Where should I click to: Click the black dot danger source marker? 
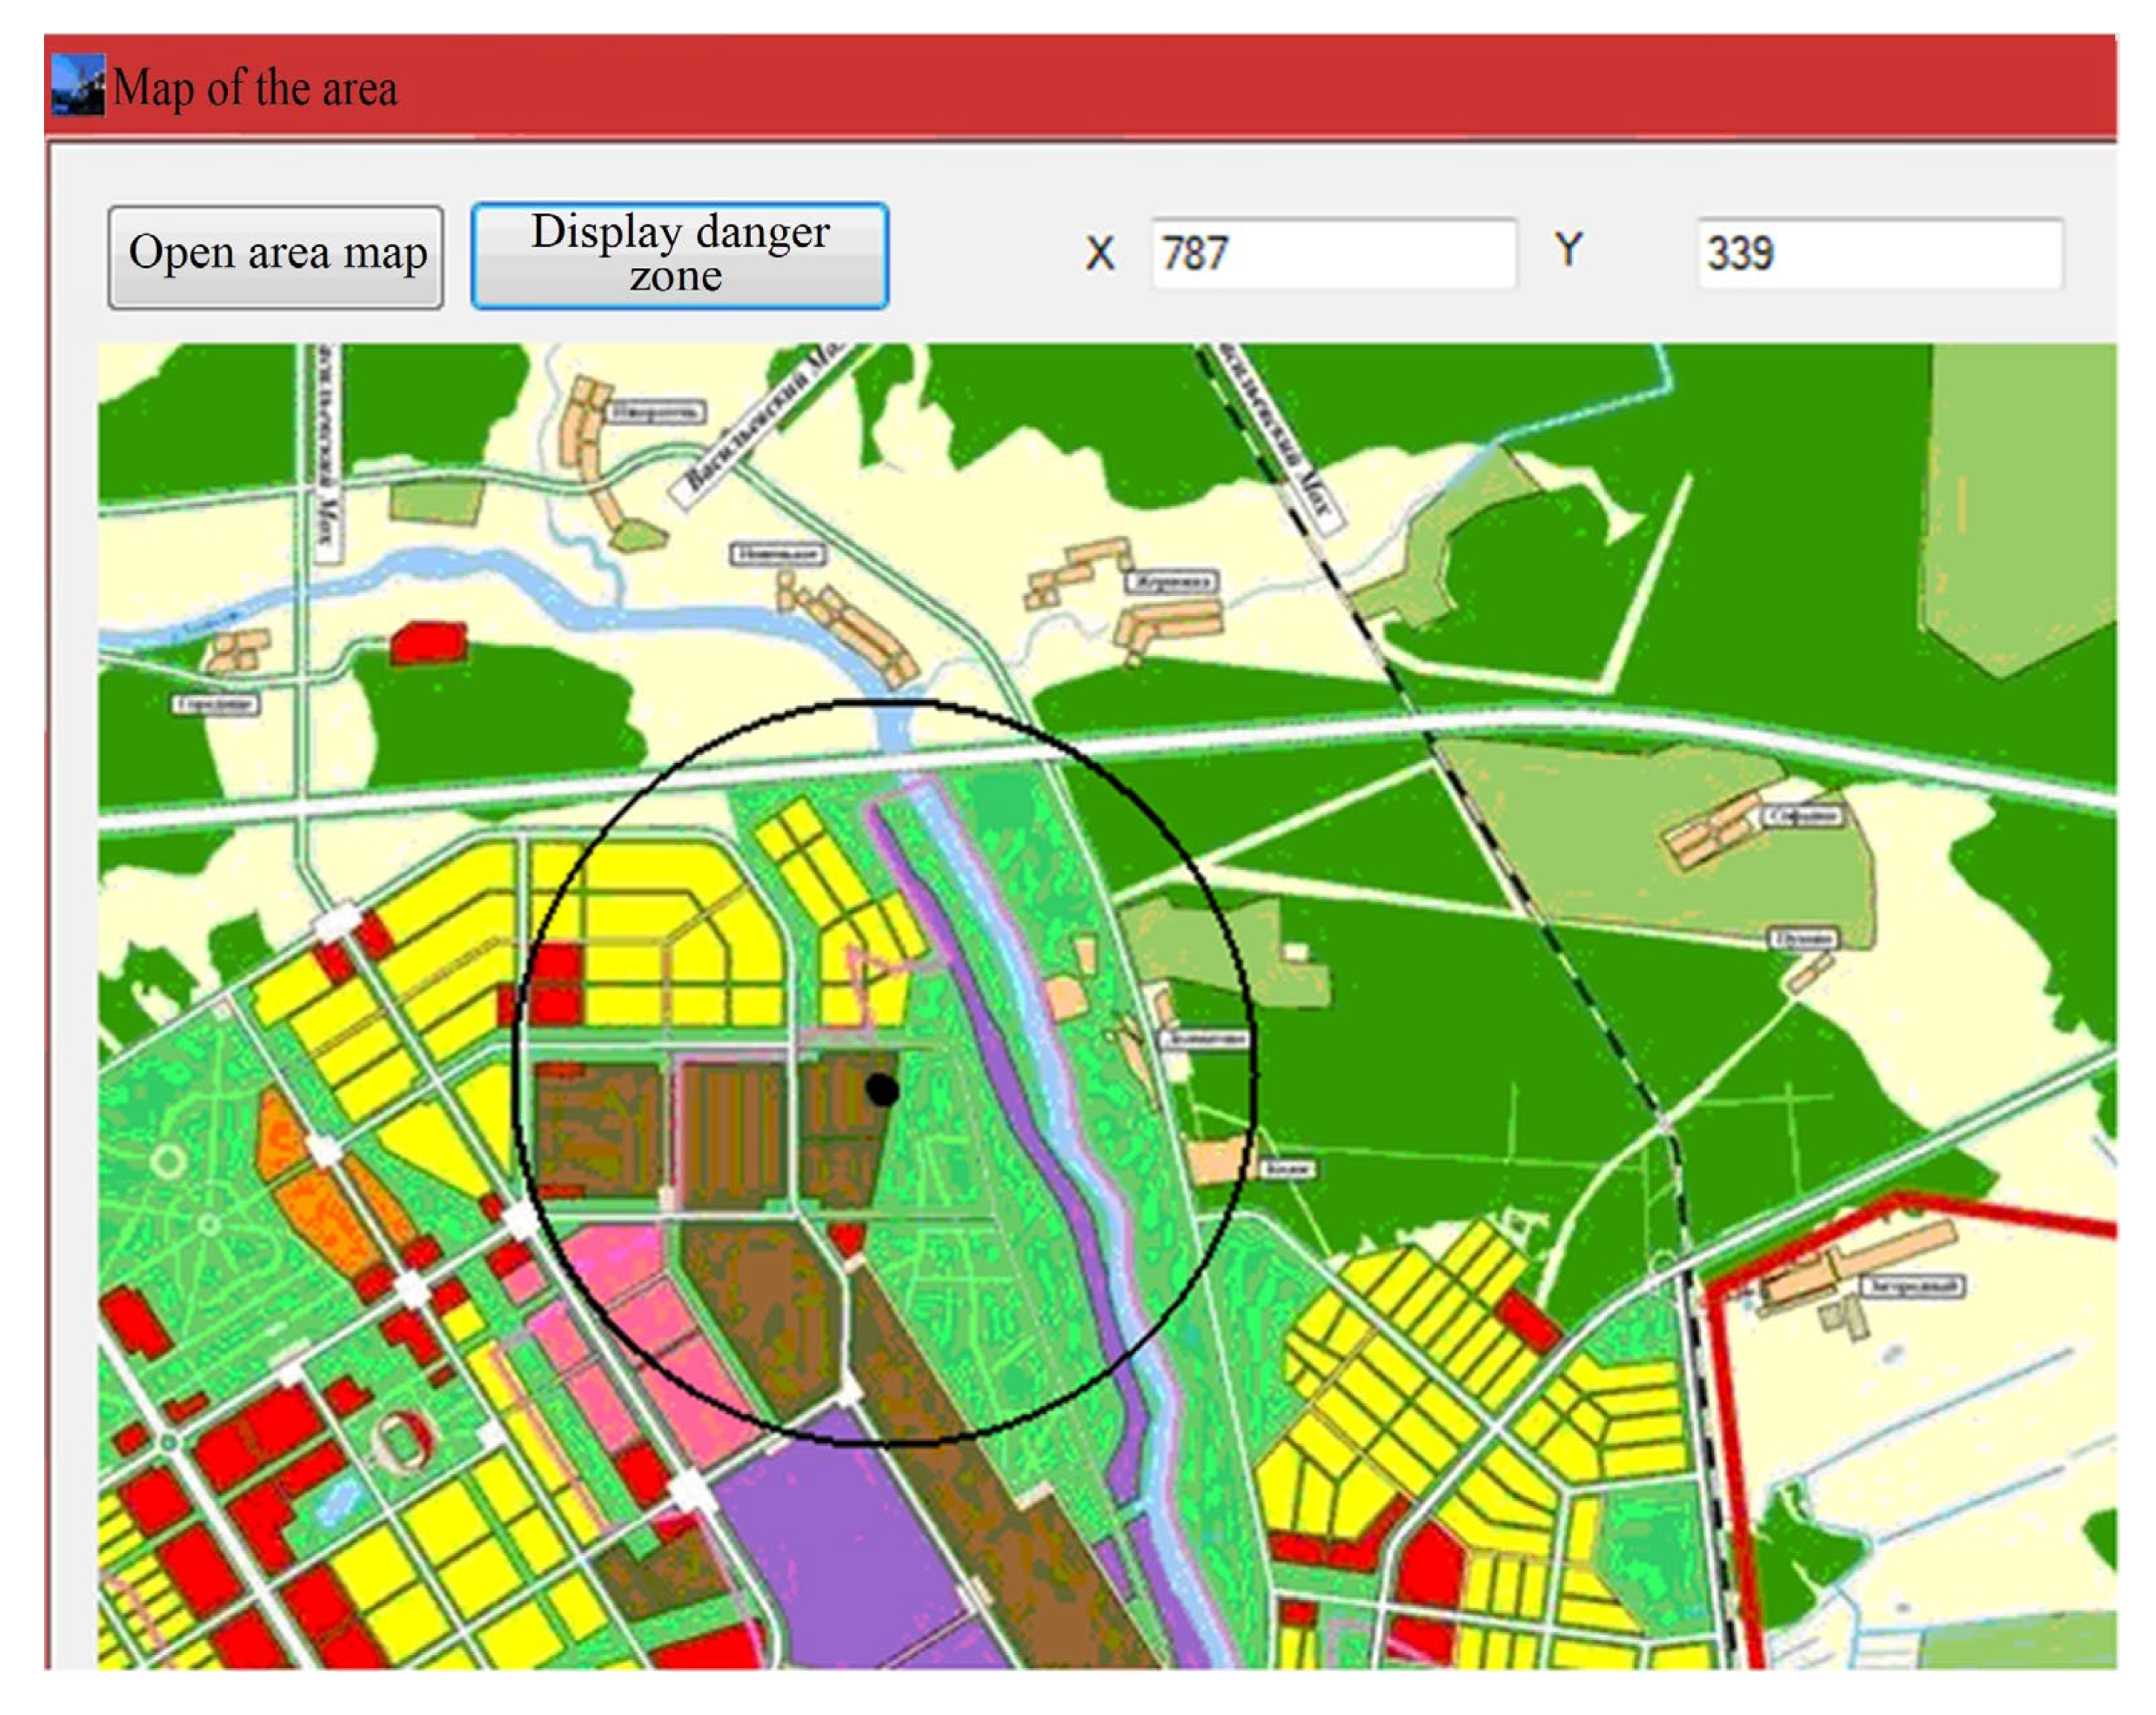(x=881, y=1089)
